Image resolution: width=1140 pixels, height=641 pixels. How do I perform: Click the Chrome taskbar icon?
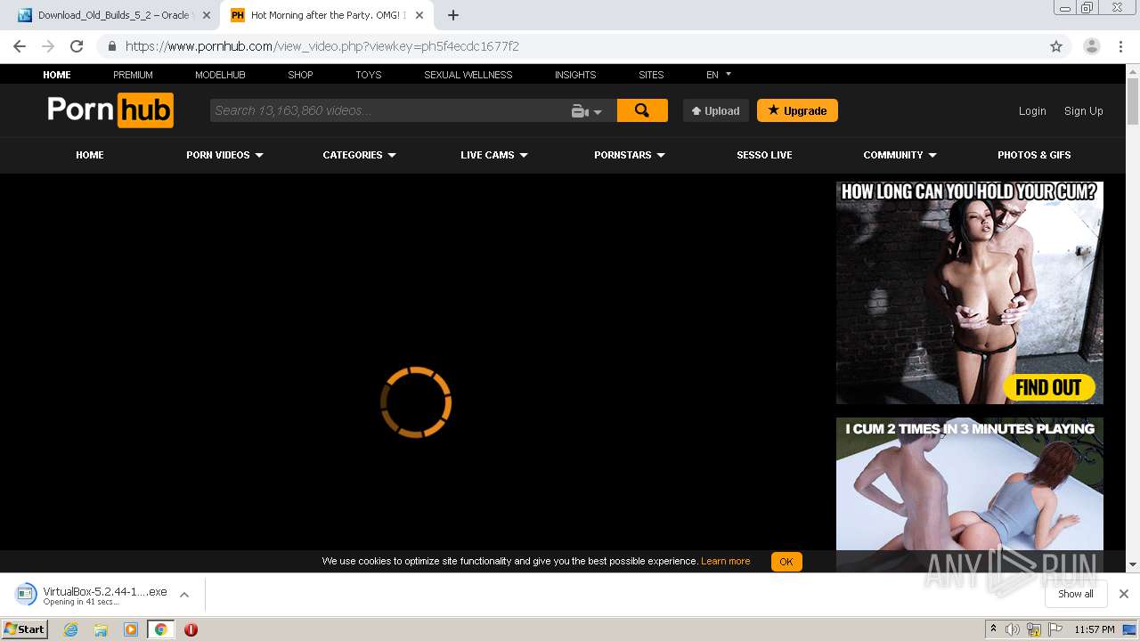[x=160, y=629]
